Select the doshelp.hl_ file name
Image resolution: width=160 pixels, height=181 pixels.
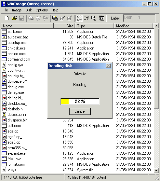point(16,109)
